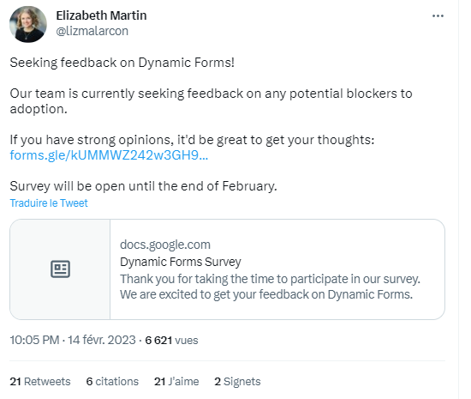Screen dimensions: 471x399
Task: Click Elizabeth Martin's profile avatar
Action: [28, 24]
